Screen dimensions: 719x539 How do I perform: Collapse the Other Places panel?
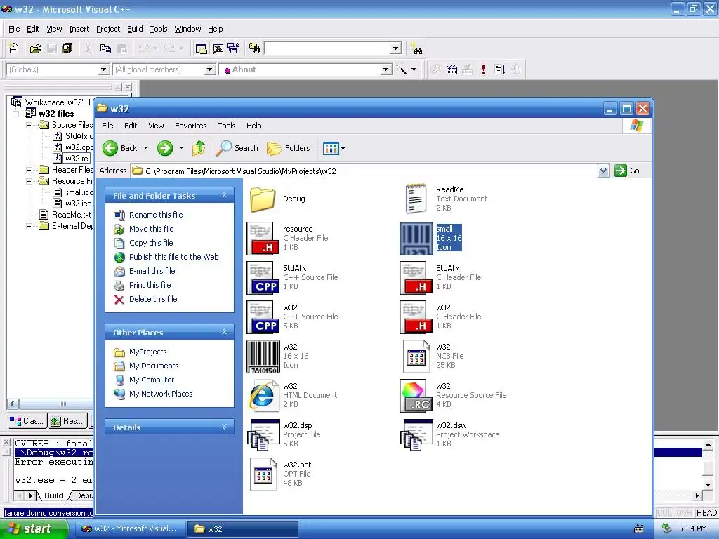point(224,332)
